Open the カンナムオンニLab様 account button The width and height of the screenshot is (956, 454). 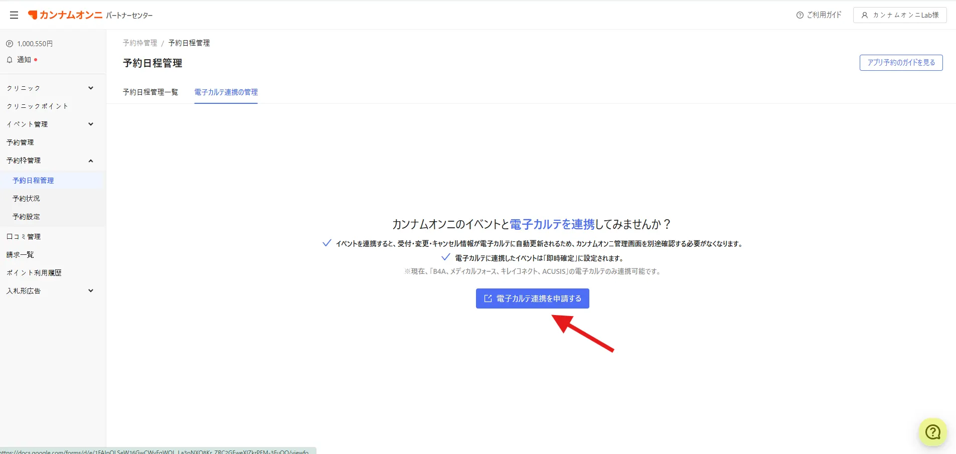[x=900, y=15]
